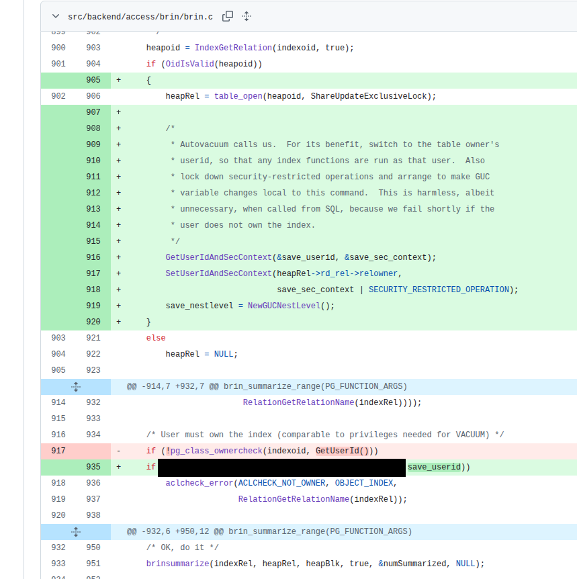The image size is (577, 579).
Task: Click deleted line number 917
Action: (x=58, y=451)
